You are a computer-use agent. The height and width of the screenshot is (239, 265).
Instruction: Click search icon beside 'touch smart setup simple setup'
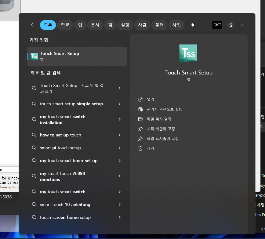click(34, 104)
